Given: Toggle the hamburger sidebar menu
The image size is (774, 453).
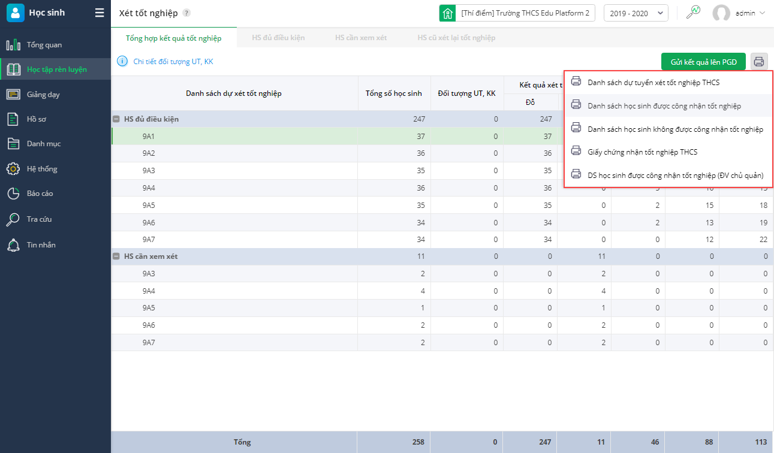Looking at the screenshot, I should [100, 13].
